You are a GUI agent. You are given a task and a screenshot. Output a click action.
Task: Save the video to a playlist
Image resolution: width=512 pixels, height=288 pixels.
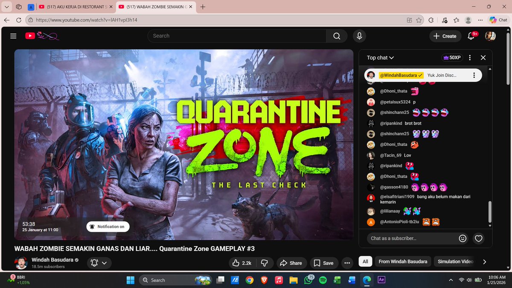coord(324,263)
